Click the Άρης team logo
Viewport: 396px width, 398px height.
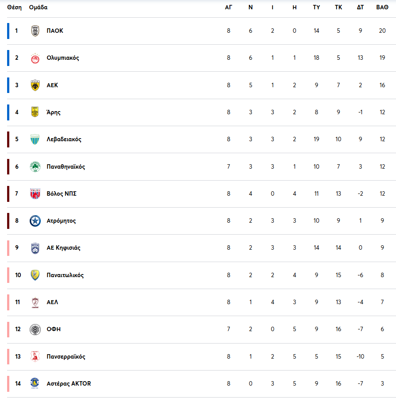(35, 112)
